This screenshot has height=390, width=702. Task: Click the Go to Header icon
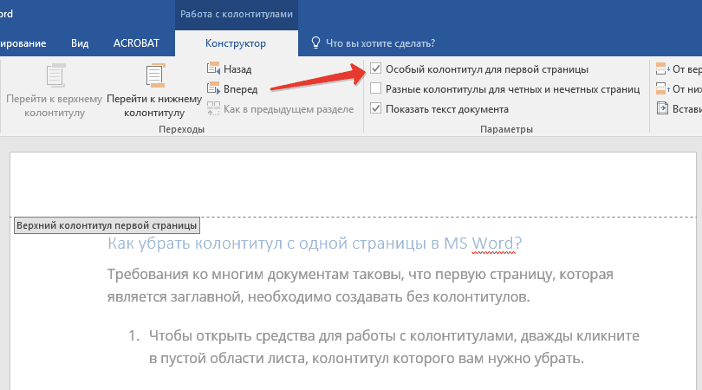(x=56, y=76)
